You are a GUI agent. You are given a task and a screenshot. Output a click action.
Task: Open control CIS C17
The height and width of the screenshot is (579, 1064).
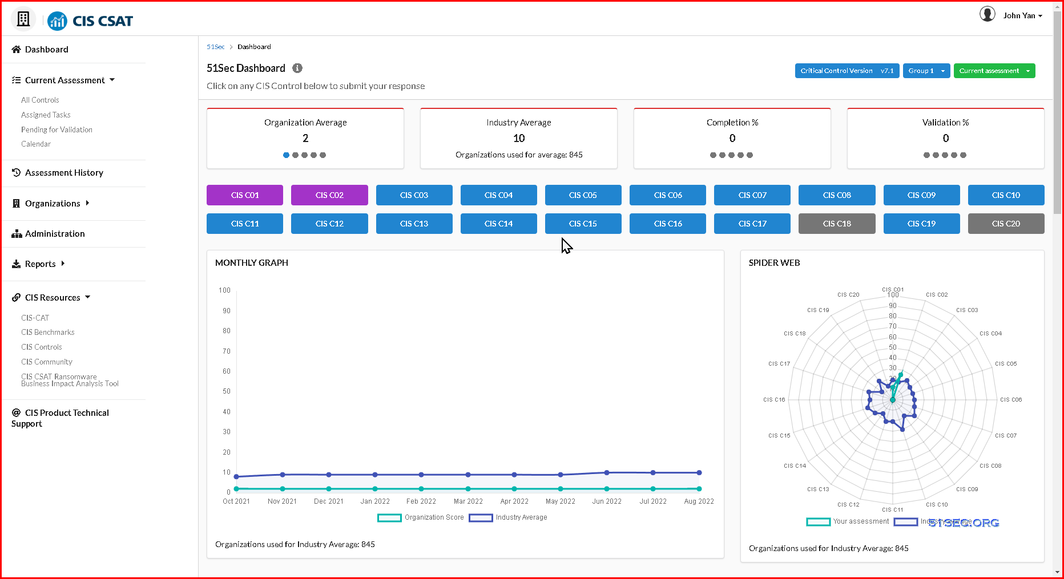point(752,224)
